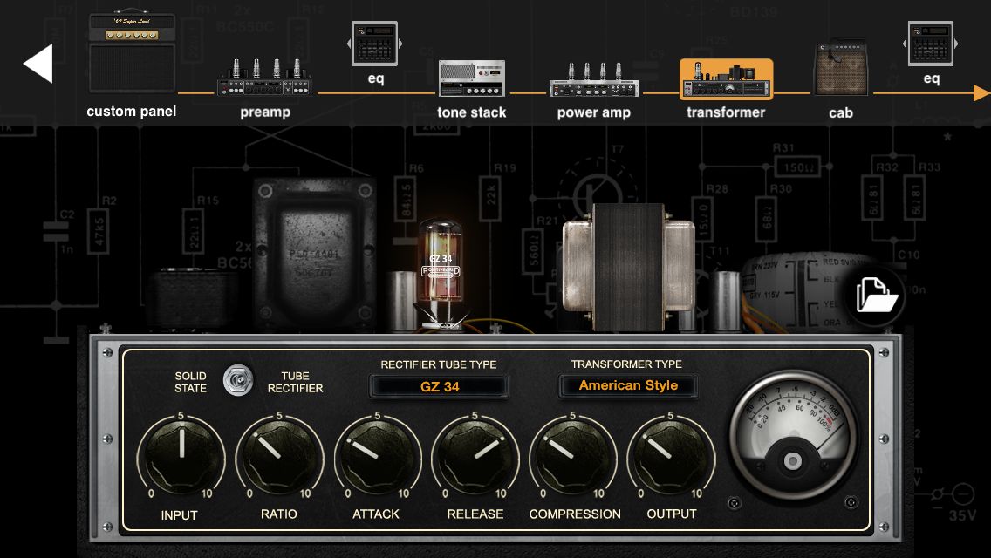
Task: Switch to the tone stack stage
Action: coord(471,79)
